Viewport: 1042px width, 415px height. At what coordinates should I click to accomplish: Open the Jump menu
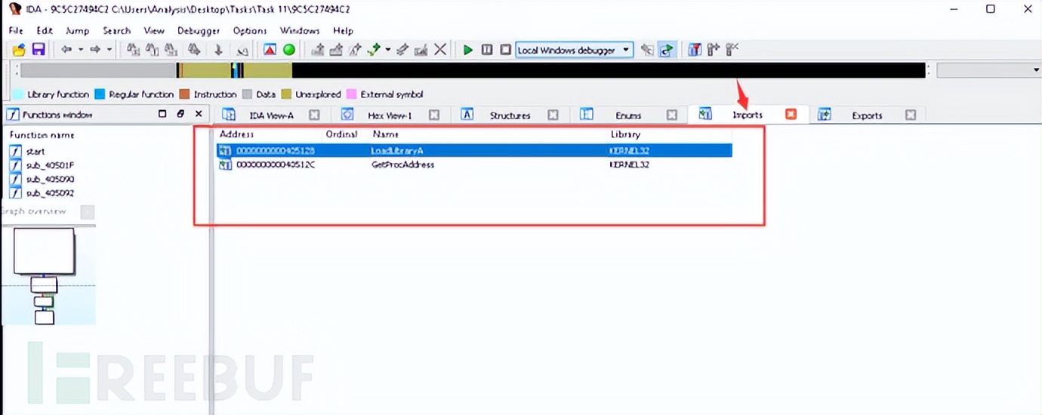77,31
